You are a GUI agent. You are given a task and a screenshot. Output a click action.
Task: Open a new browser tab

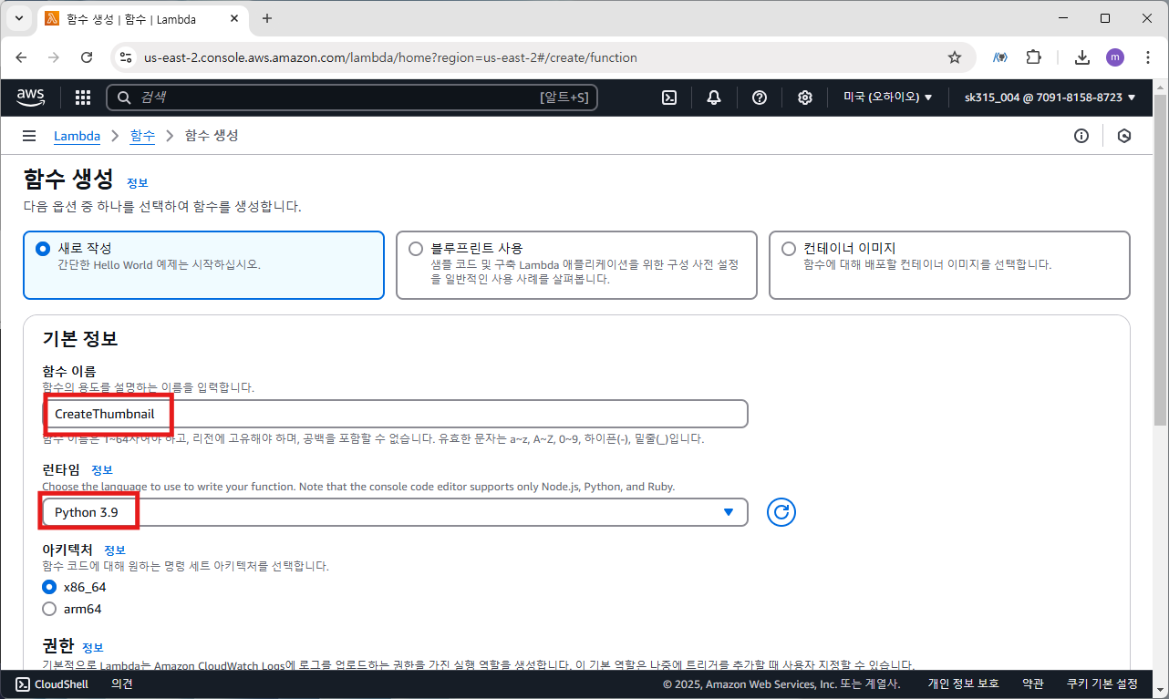(267, 18)
